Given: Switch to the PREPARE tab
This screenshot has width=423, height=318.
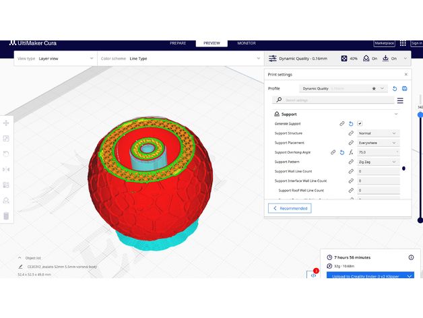Looking at the screenshot, I should point(178,43).
